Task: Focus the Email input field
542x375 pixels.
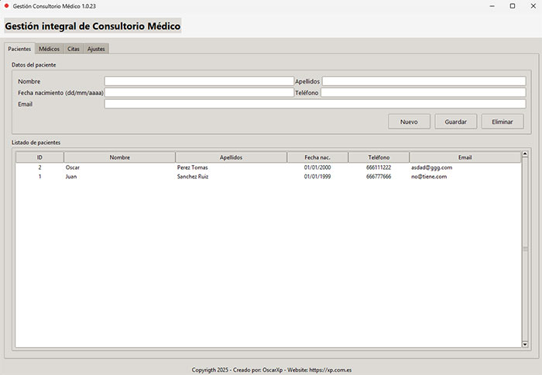Action: (314, 104)
